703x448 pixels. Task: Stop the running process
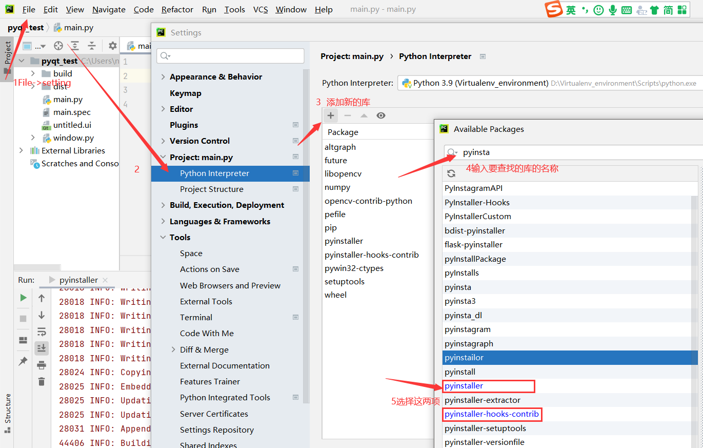pos(23,318)
